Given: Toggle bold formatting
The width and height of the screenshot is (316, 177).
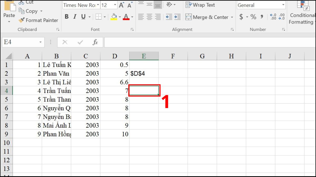Looking at the screenshot, I should click(x=66, y=17).
